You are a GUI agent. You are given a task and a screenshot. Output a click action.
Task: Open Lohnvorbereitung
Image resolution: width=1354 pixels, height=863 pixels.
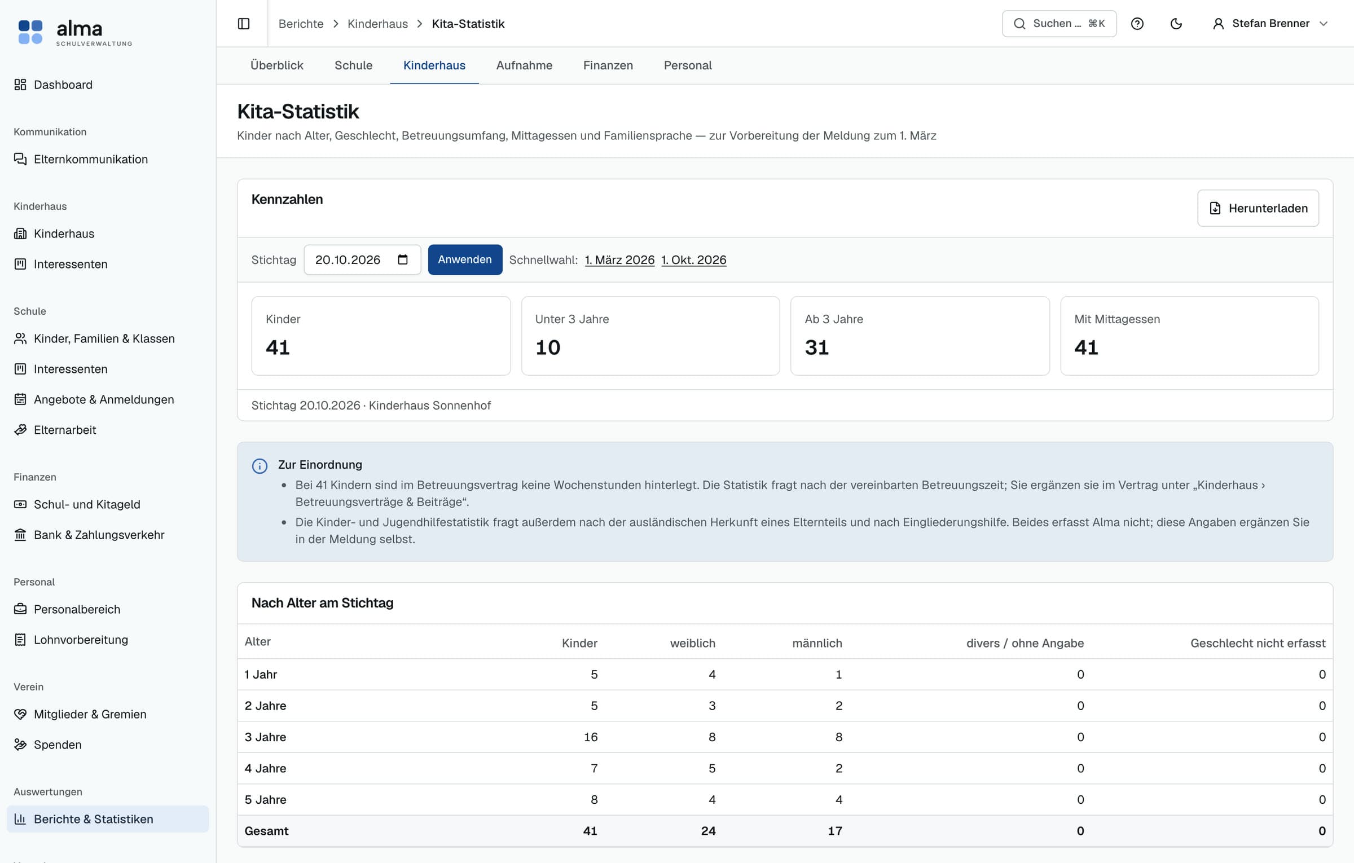click(108, 640)
